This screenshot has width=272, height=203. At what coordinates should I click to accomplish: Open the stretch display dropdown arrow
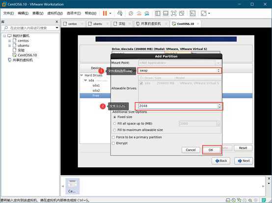pyautogui.click(x=209, y=13)
